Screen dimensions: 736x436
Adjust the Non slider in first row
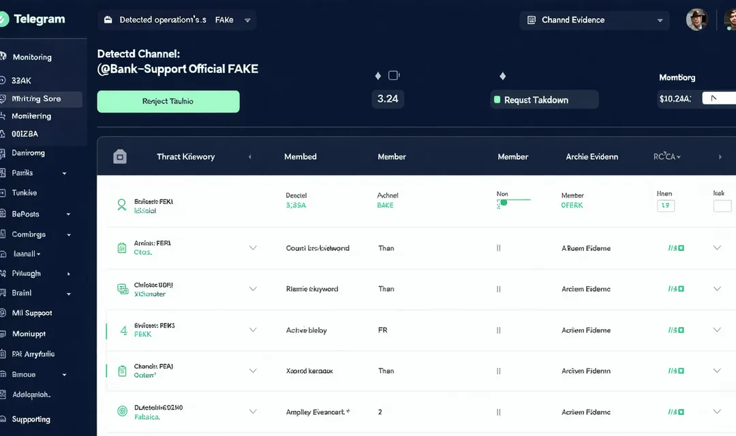(504, 202)
